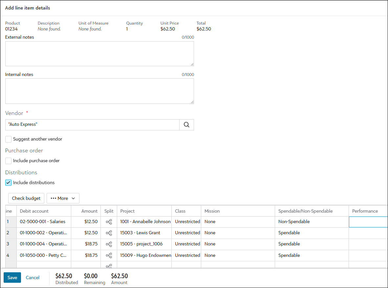
Task: Click the Spendable/Non-Spendable column header
Action: (305, 211)
